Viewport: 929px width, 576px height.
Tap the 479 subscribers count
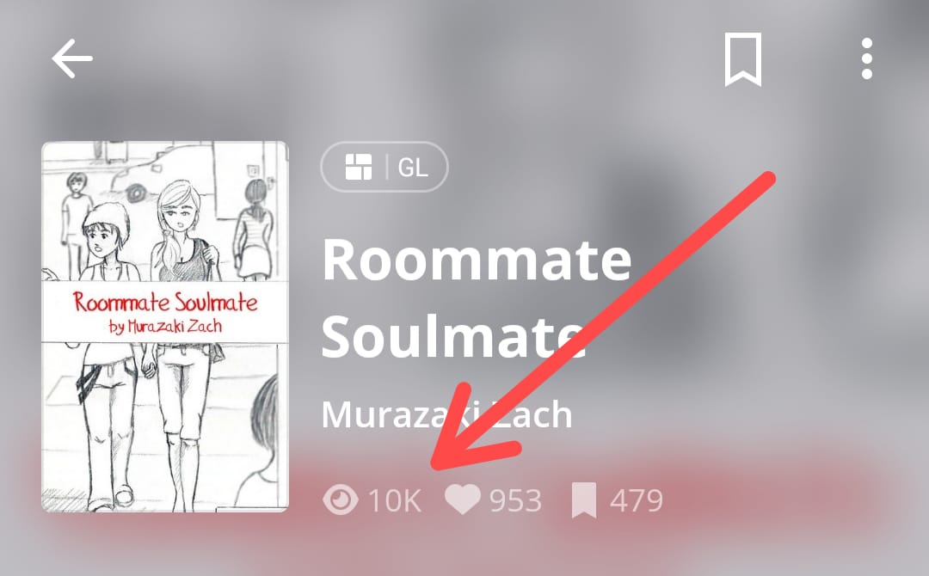637,501
